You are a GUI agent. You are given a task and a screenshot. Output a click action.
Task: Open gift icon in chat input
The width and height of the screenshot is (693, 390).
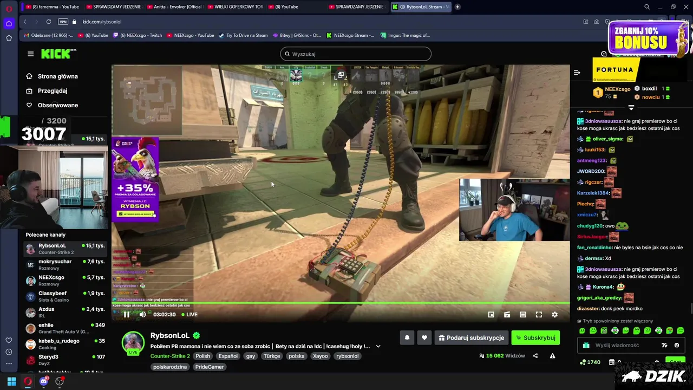586,345
